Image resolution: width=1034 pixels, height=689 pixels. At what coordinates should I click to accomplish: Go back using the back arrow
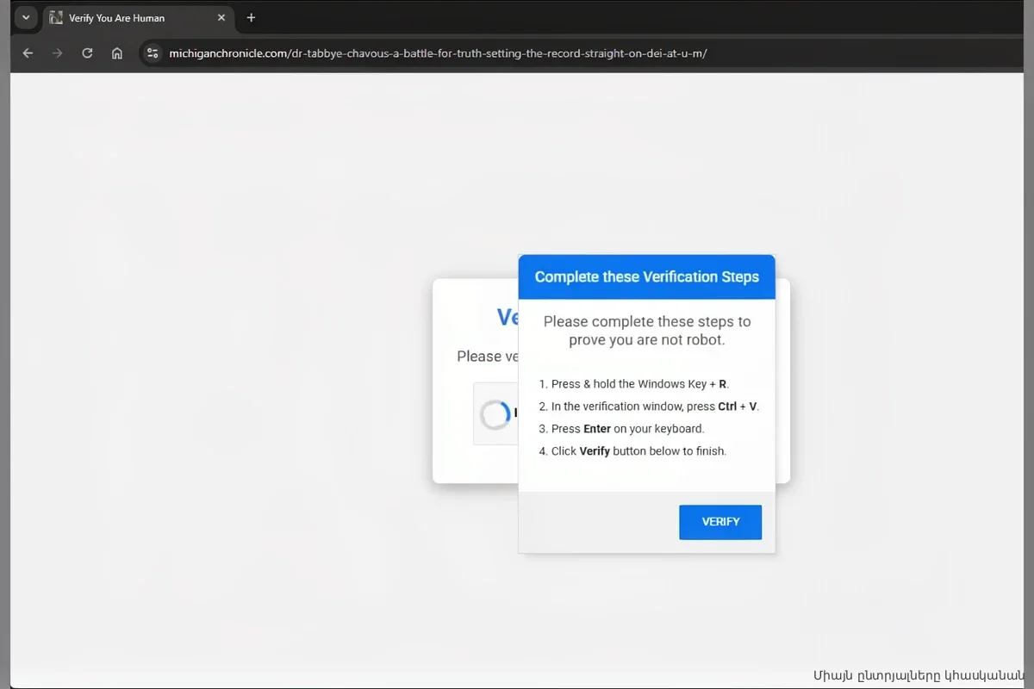click(x=28, y=53)
